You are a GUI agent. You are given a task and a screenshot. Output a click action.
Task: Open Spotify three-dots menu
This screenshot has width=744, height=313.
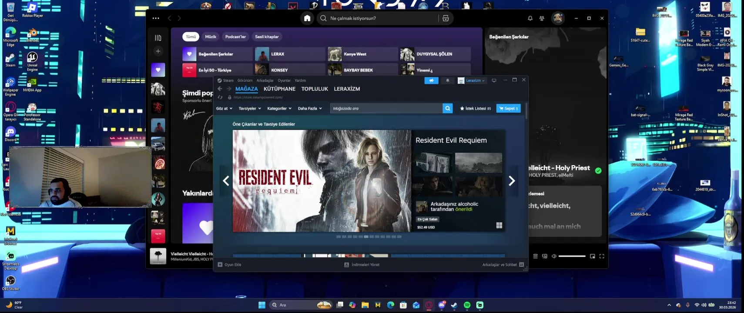(x=156, y=18)
